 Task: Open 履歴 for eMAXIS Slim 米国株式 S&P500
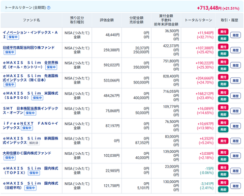235,96
